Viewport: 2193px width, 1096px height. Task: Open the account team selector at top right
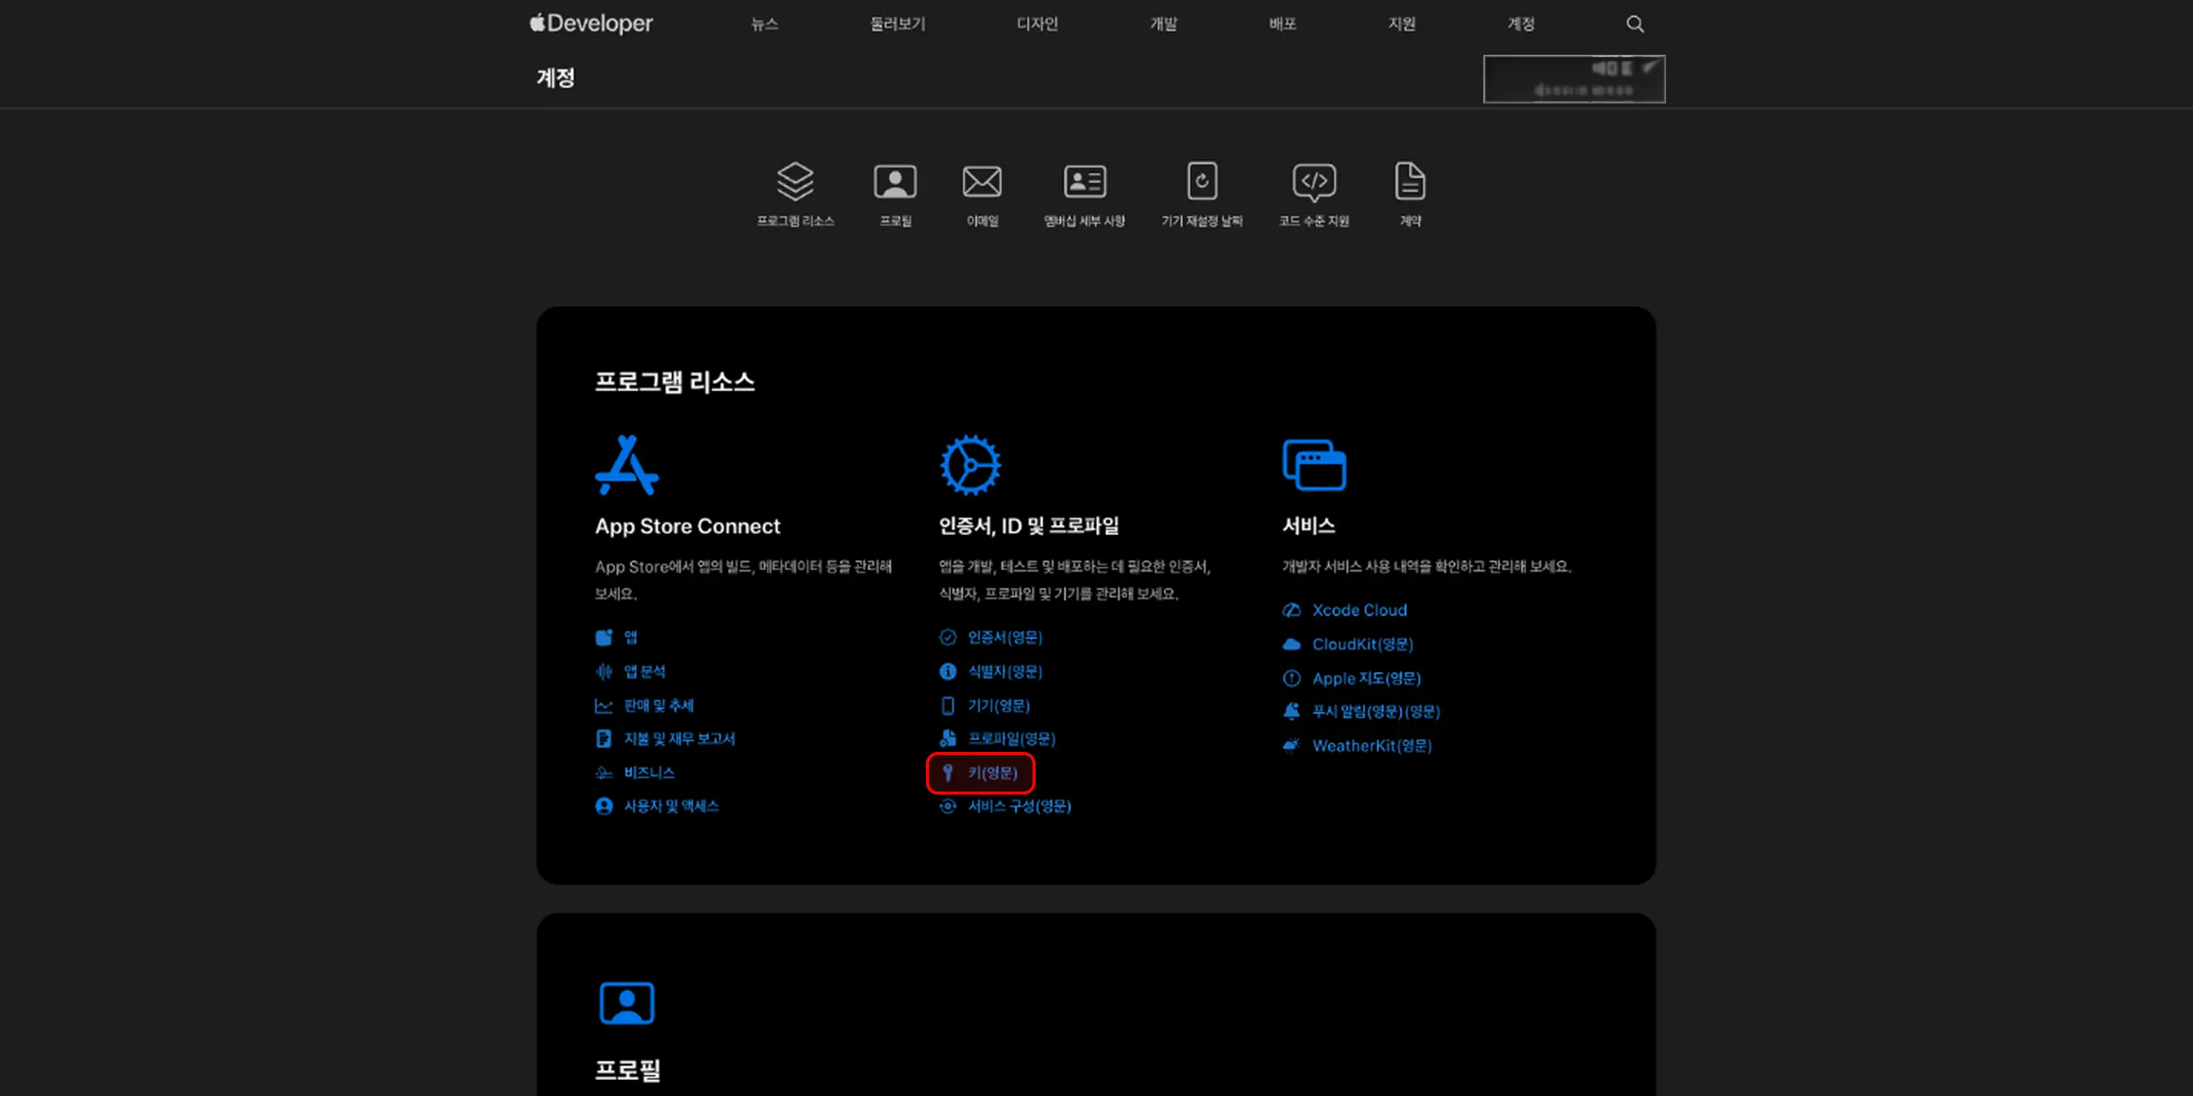(x=1574, y=79)
